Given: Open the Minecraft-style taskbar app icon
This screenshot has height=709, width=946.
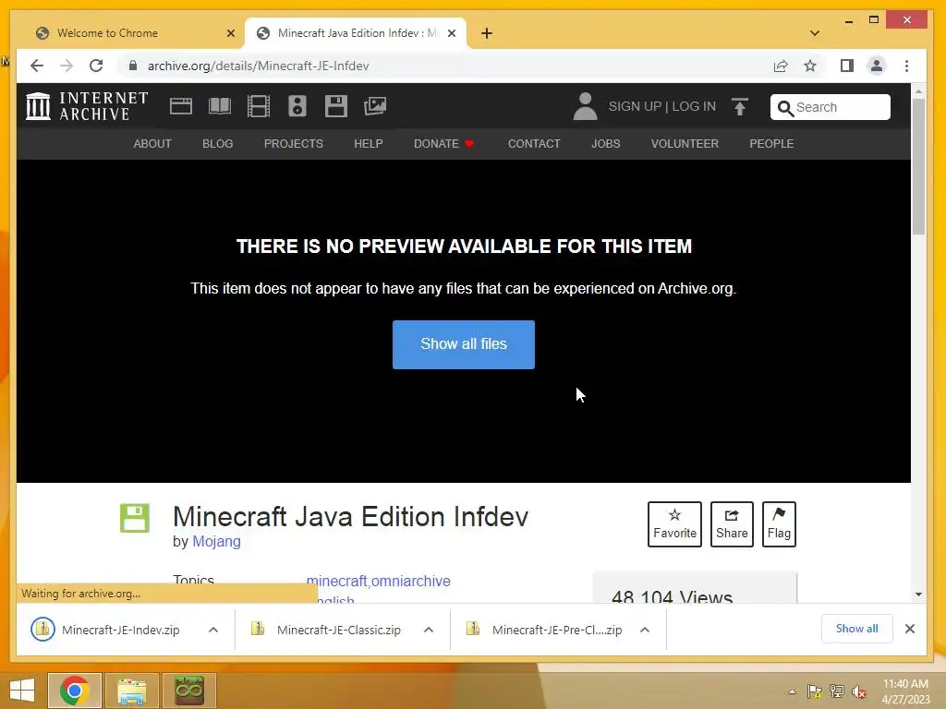Looking at the screenshot, I should click(188, 691).
